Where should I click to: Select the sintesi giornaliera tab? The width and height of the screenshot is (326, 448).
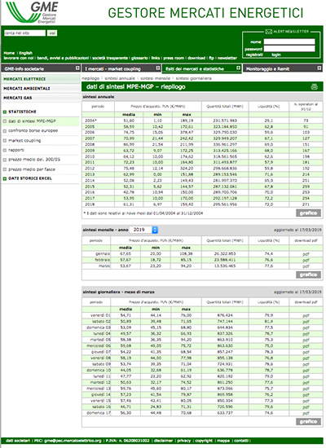pos(194,78)
